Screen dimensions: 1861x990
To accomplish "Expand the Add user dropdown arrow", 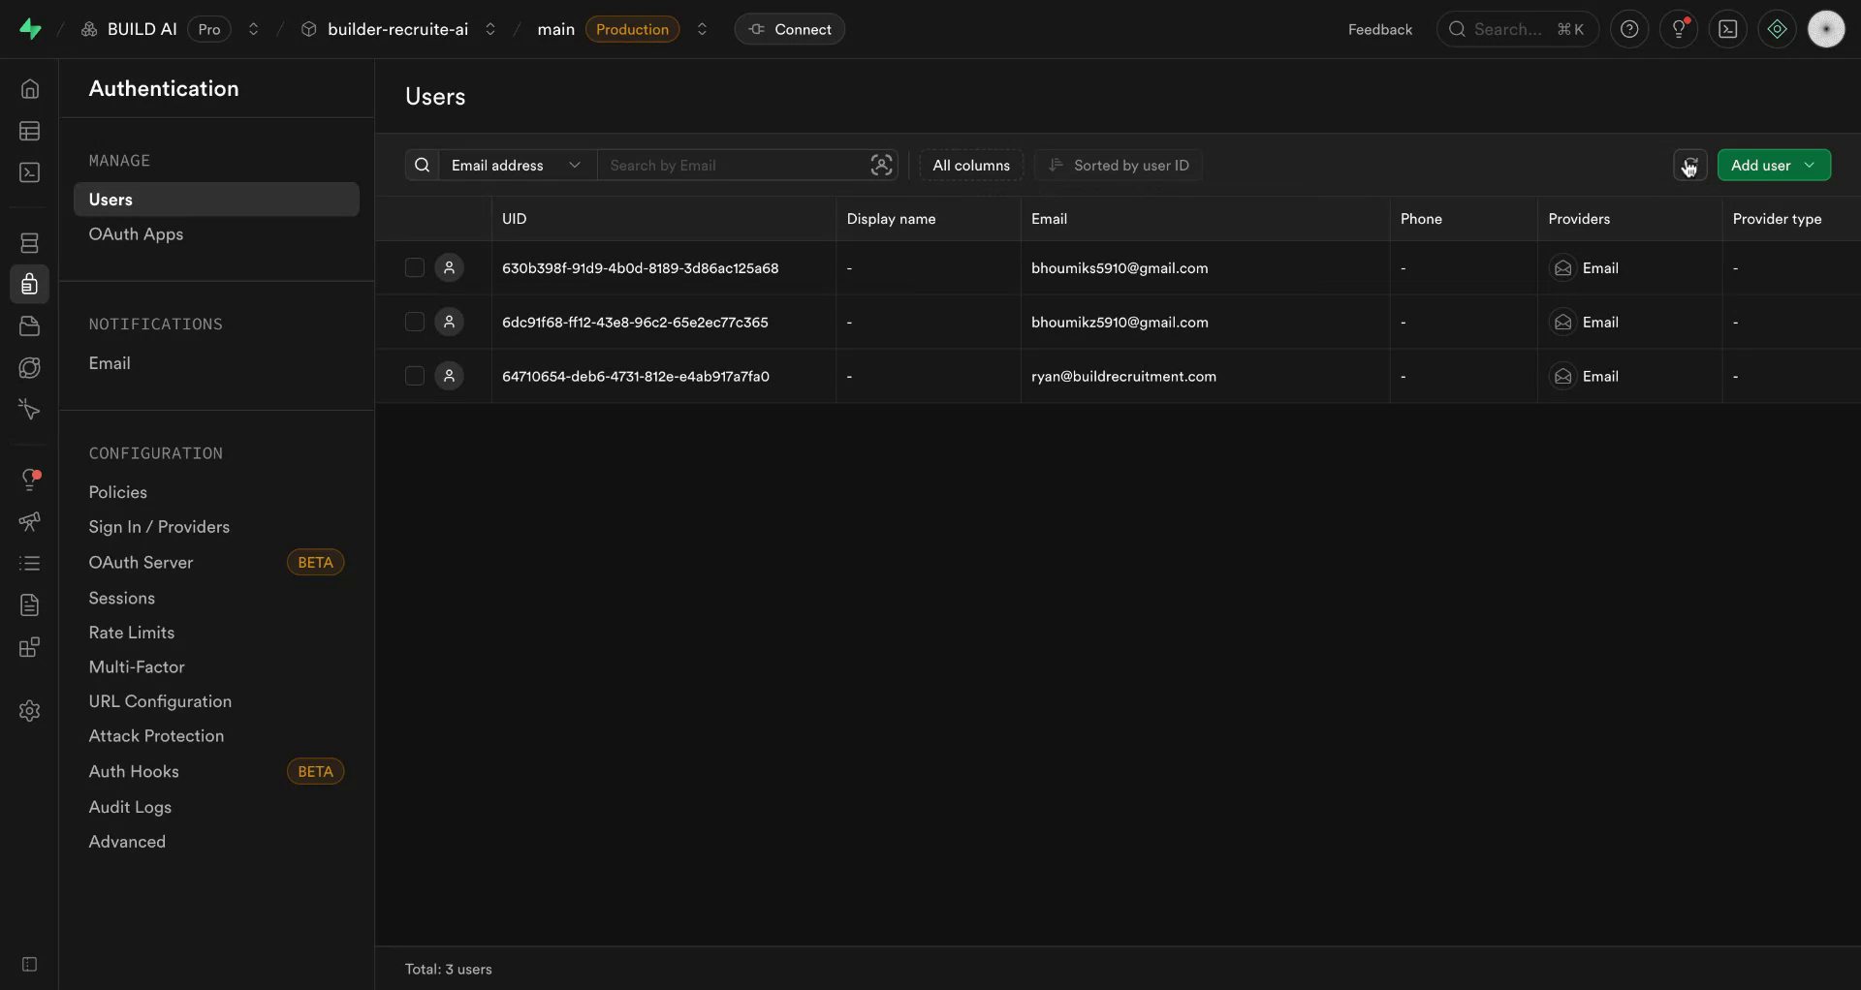I will tap(1811, 165).
